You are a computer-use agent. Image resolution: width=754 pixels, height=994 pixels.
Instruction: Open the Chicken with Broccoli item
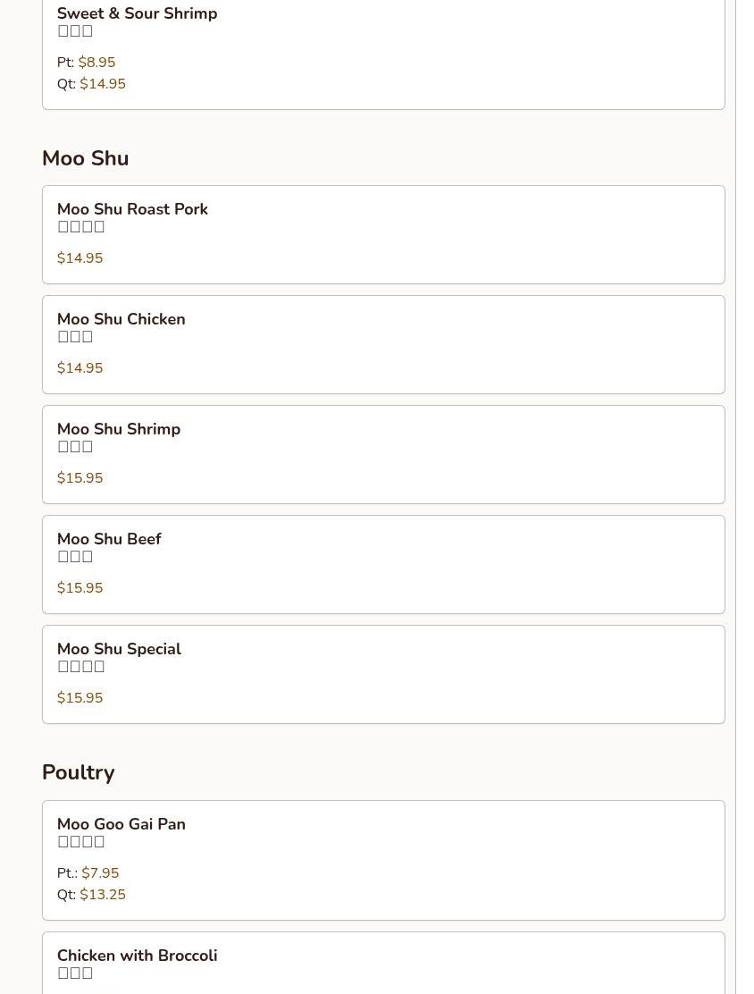(x=137, y=956)
